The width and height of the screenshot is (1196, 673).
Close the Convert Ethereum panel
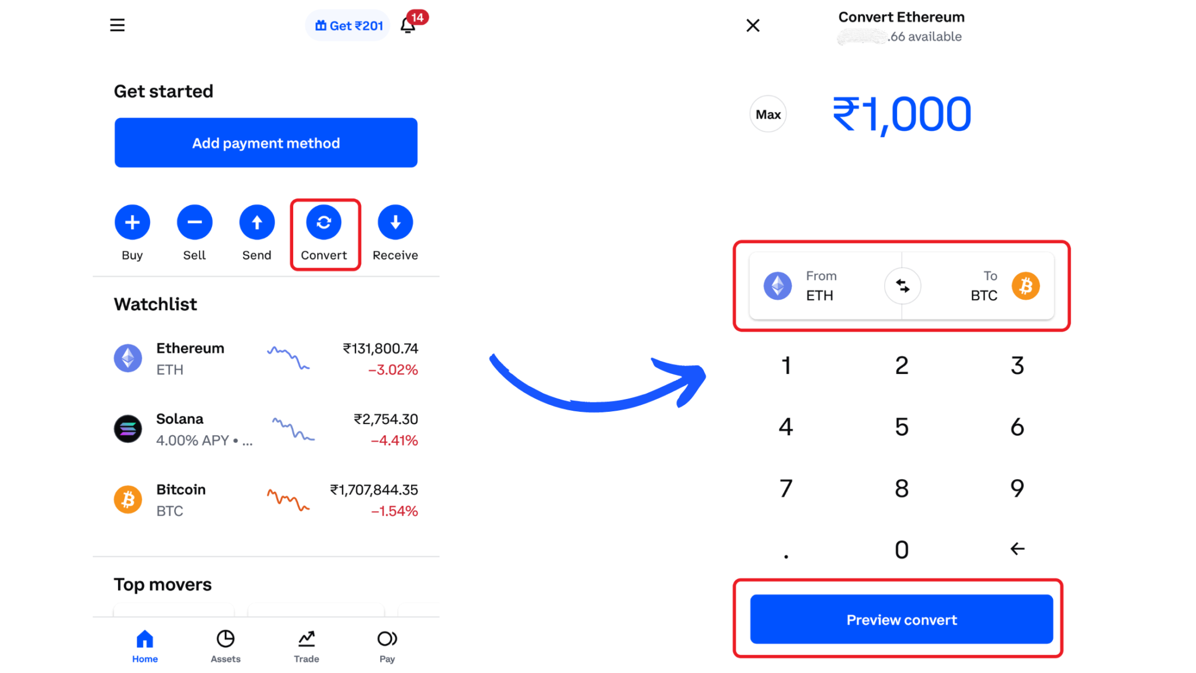pos(753,25)
